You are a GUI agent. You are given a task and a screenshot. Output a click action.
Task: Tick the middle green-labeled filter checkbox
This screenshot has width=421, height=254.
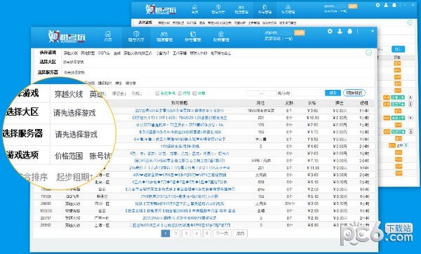point(180,93)
